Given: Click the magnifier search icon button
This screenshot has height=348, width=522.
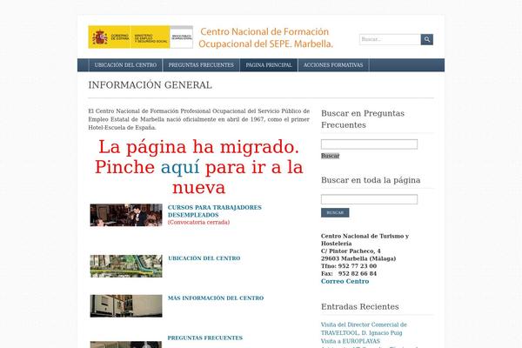Looking at the screenshot, I should 427,39.
